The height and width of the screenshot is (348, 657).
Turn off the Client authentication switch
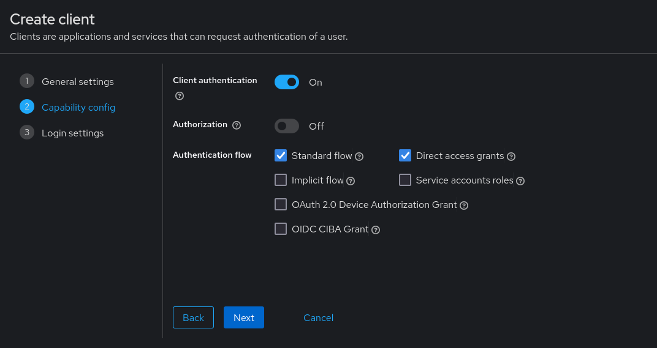(x=287, y=82)
